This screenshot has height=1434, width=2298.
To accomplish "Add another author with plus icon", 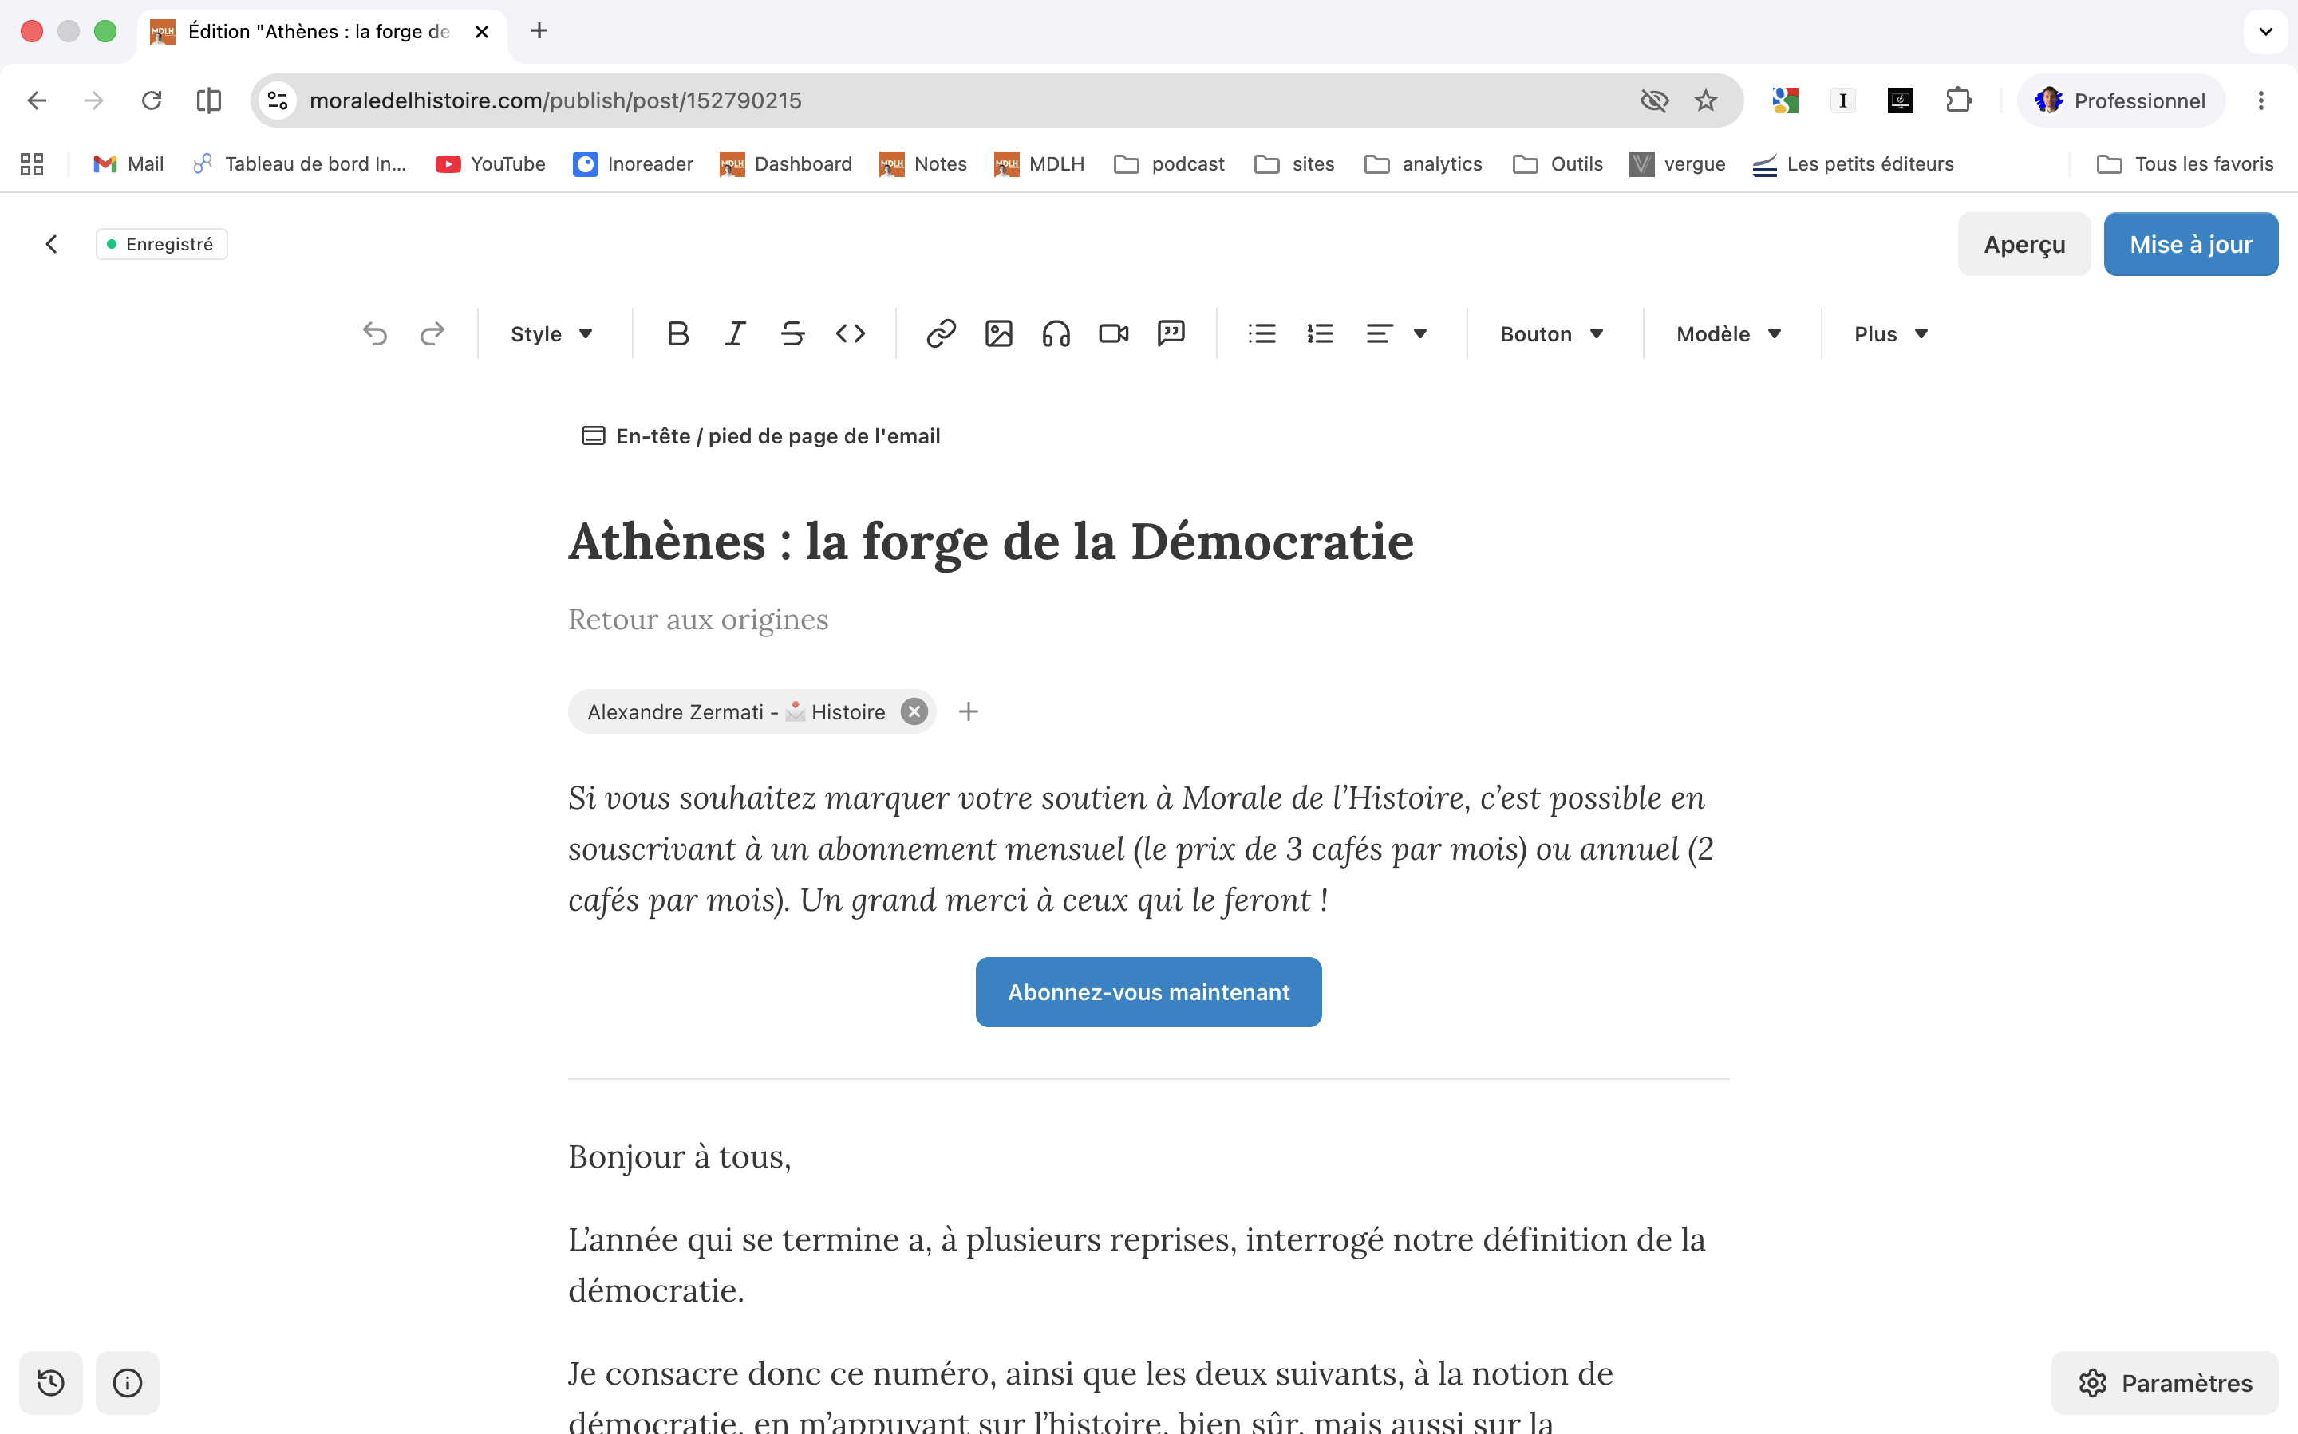I will 968,711.
